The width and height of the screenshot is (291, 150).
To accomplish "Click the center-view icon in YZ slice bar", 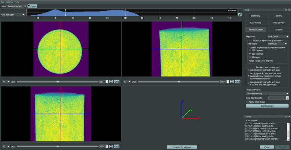I will 232,82.
